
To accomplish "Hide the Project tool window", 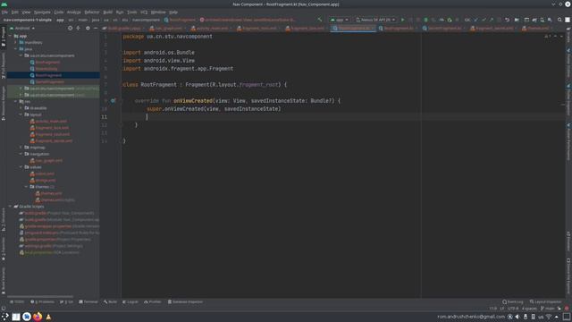I will click(96, 28).
